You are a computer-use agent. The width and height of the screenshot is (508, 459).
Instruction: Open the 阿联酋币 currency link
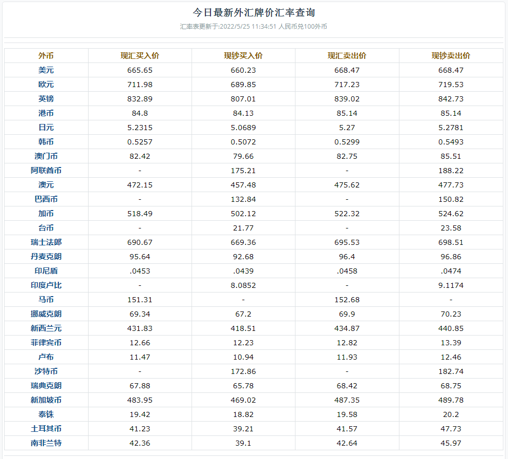[46, 170]
